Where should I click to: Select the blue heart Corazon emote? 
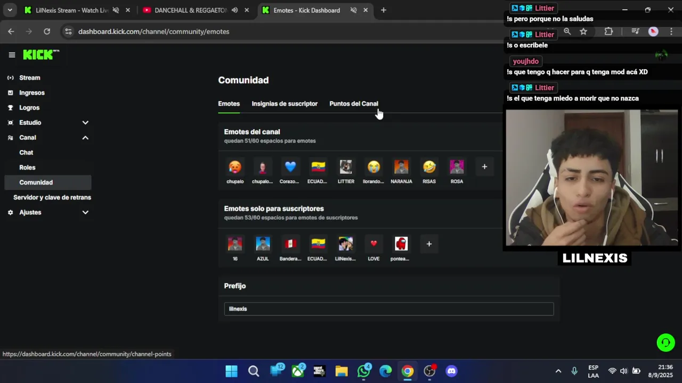(x=290, y=167)
